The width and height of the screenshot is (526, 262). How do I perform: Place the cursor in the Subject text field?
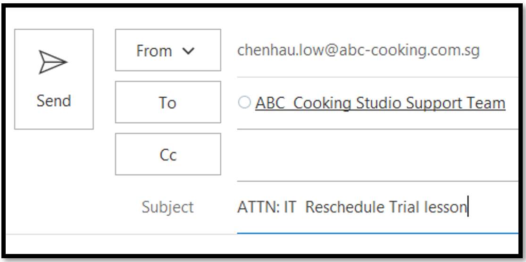tap(377, 207)
